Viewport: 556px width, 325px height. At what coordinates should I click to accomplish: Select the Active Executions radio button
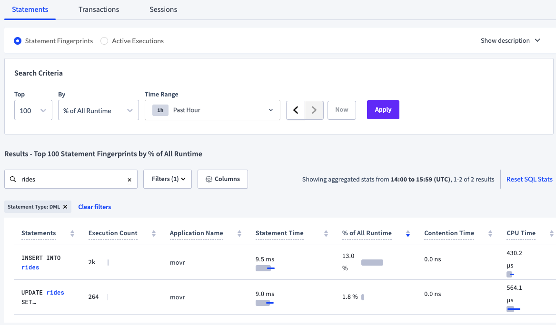[x=104, y=41]
